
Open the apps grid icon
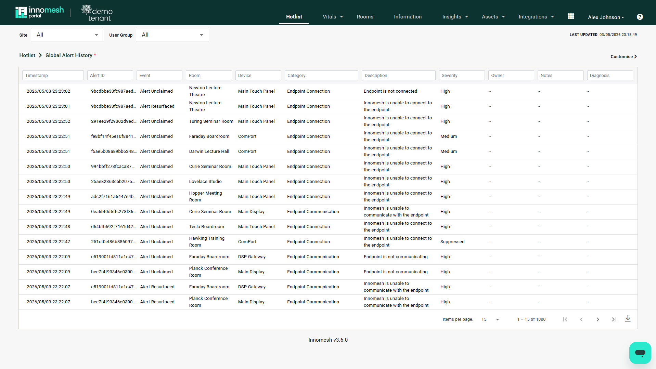coord(571,16)
